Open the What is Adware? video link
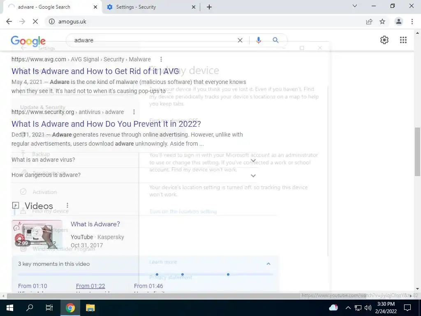Screen dimensions: 421x316 pyautogui.click(x=95, y=224)
